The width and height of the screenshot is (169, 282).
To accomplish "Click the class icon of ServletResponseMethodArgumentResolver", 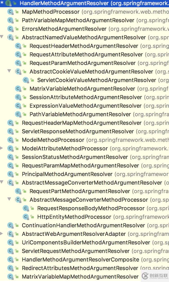I will click(10, 131).
